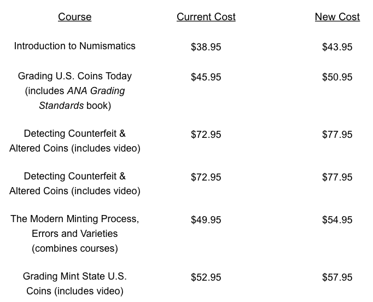
Task: Click the New Cost column header
Action: coord(337,17)
